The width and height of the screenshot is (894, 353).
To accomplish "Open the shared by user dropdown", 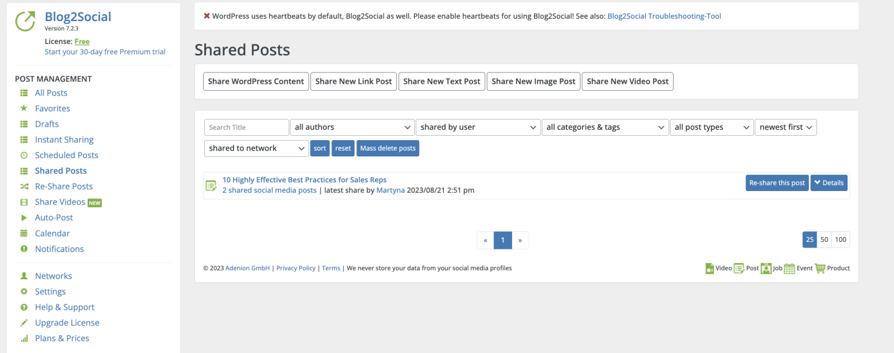I will 478,127.
